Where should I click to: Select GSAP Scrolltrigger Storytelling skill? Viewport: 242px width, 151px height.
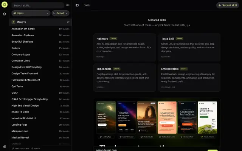(40, 99)
